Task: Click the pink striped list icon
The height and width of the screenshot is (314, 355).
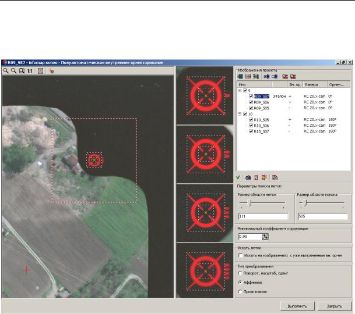Action: point(248,77)
